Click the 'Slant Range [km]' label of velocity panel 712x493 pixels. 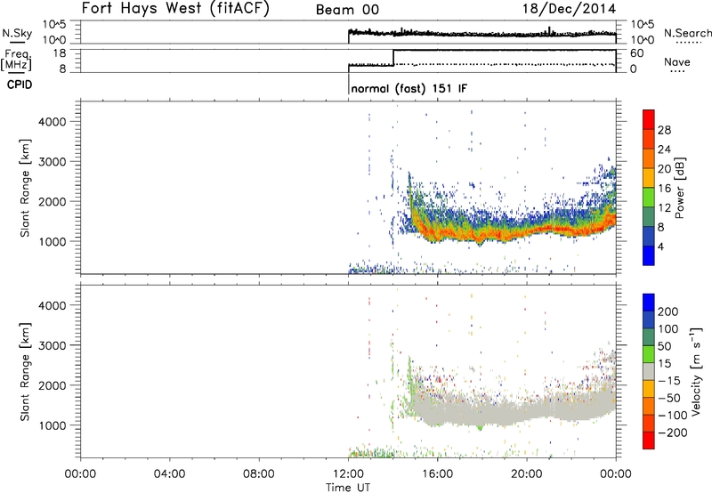coord(25,372)
